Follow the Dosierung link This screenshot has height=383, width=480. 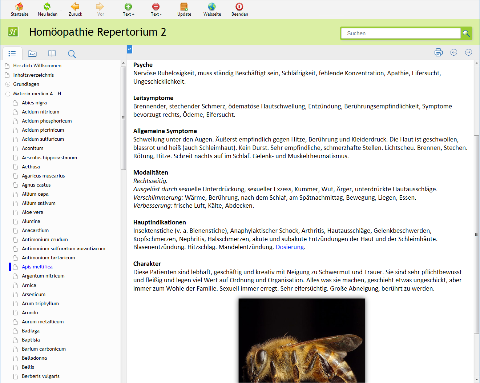(290, 247)
